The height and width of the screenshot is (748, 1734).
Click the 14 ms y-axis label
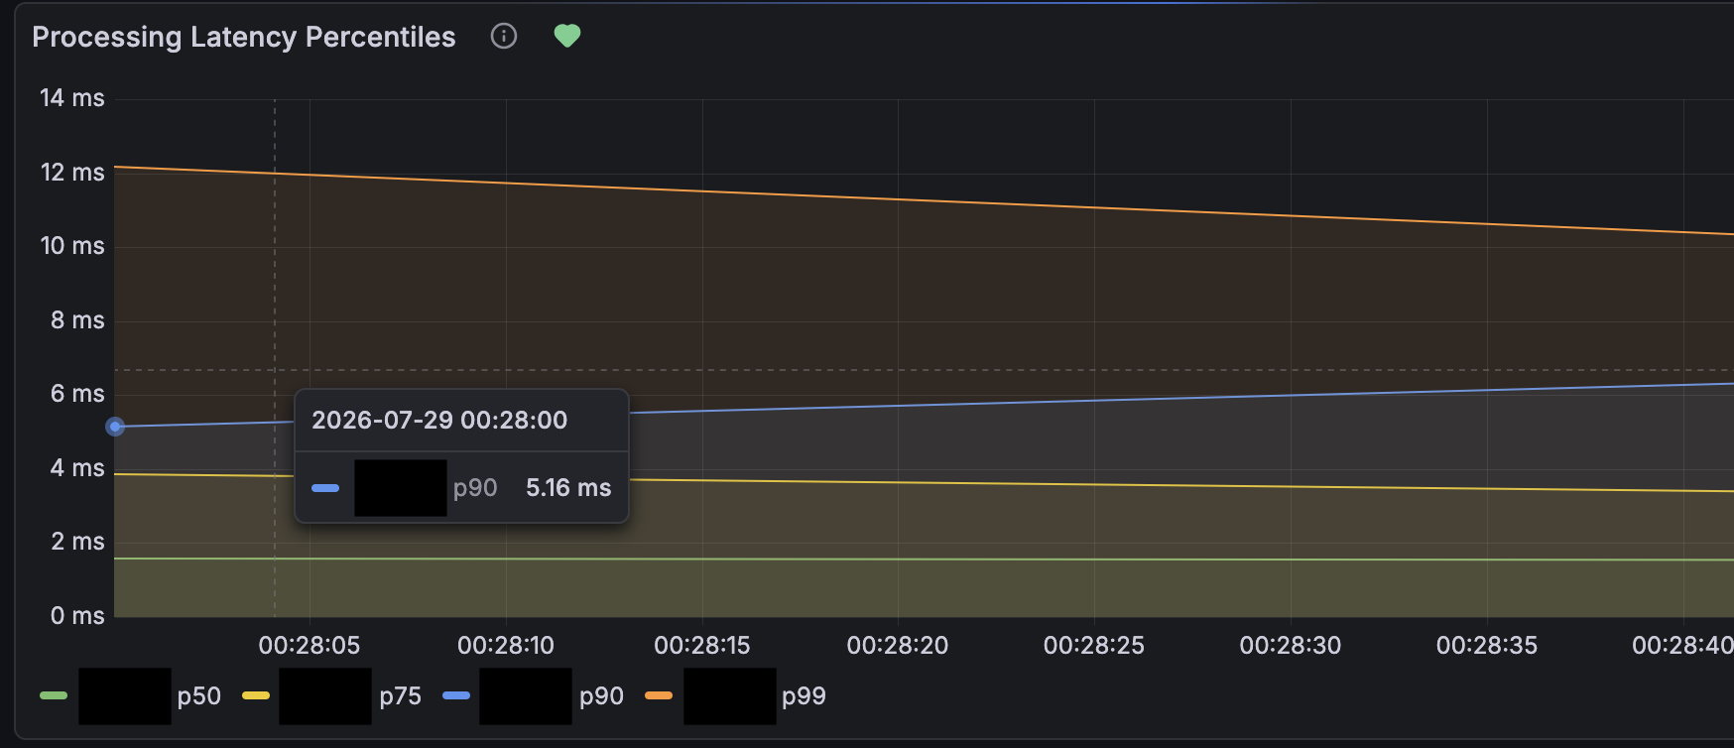pos(72,98)
